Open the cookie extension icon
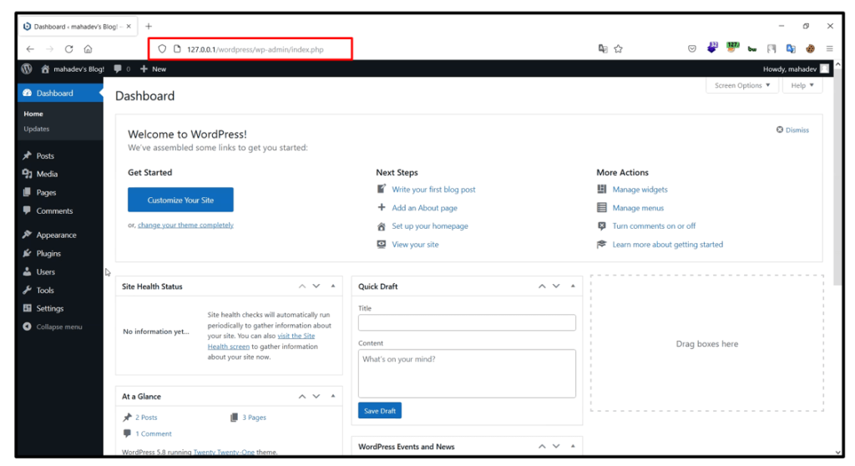This screenshot has width=855, height=466. click(810, 48)
